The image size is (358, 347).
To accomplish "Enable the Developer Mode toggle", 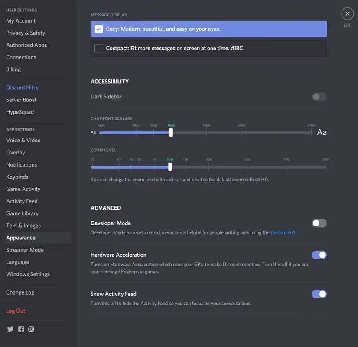I will 319,223.
